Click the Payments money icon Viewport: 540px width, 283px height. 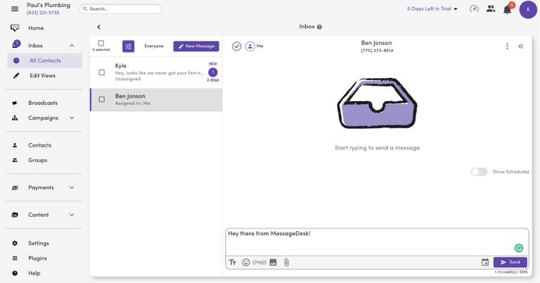15,187
